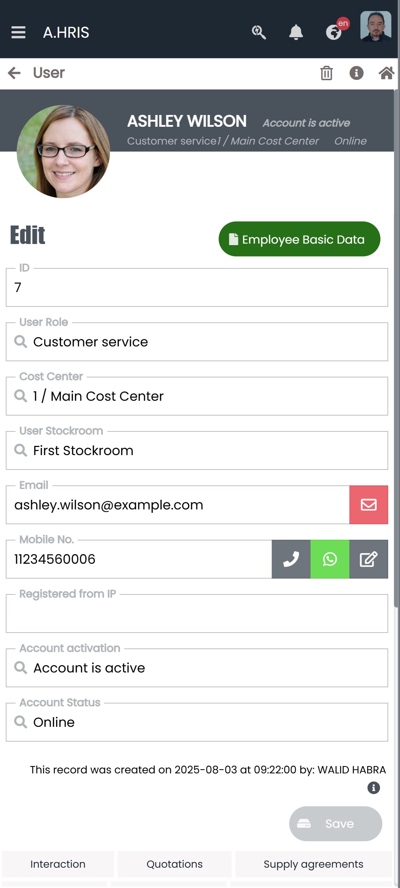This screenshot has height=888, width=400.
Task: Call the mobile number via phone icon
Action: point(291,559)
